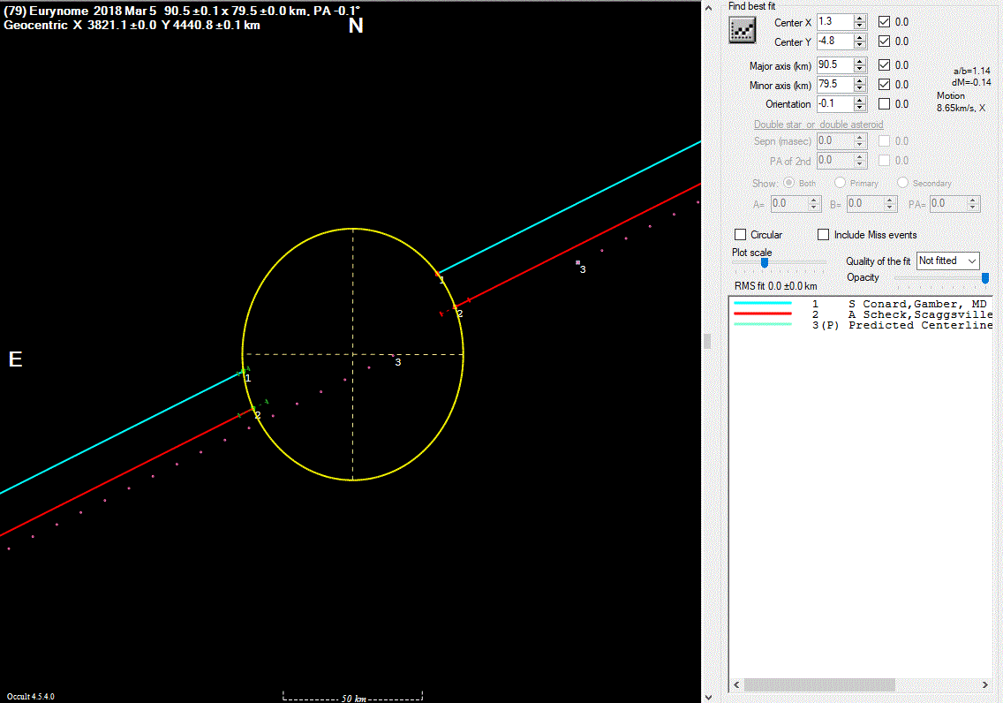Increase Major axis with the up arrow
Viewport: 1003px width, 703px height.
[x=860, y=62]
